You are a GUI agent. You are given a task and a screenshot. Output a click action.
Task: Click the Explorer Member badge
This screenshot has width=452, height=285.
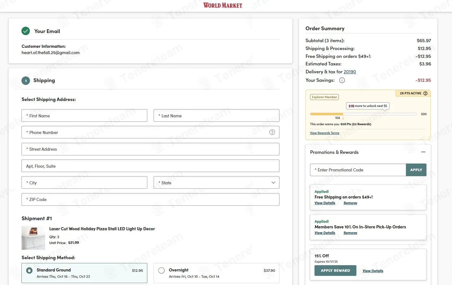pos(324,97)
